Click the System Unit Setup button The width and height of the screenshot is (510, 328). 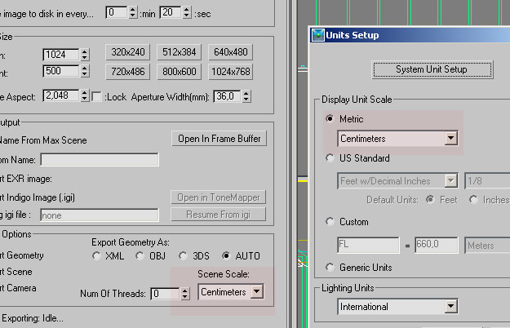point(431,69)
